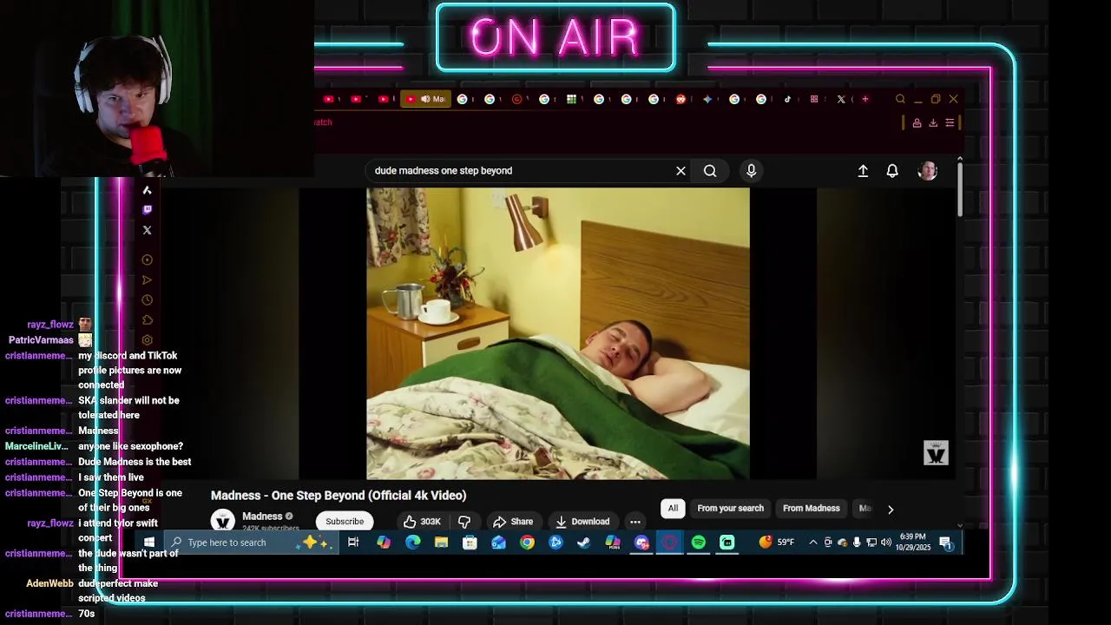Click chat username AdenWebb

click(x=49, y=583)
